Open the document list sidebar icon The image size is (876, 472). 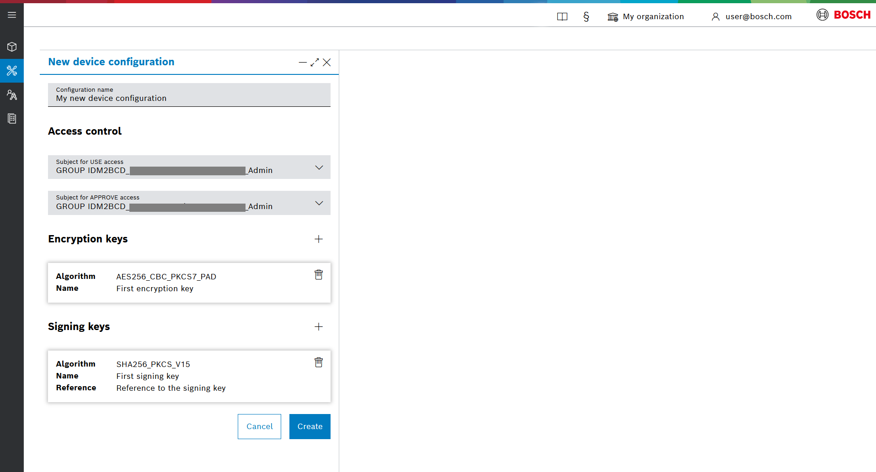coord(12,119)
